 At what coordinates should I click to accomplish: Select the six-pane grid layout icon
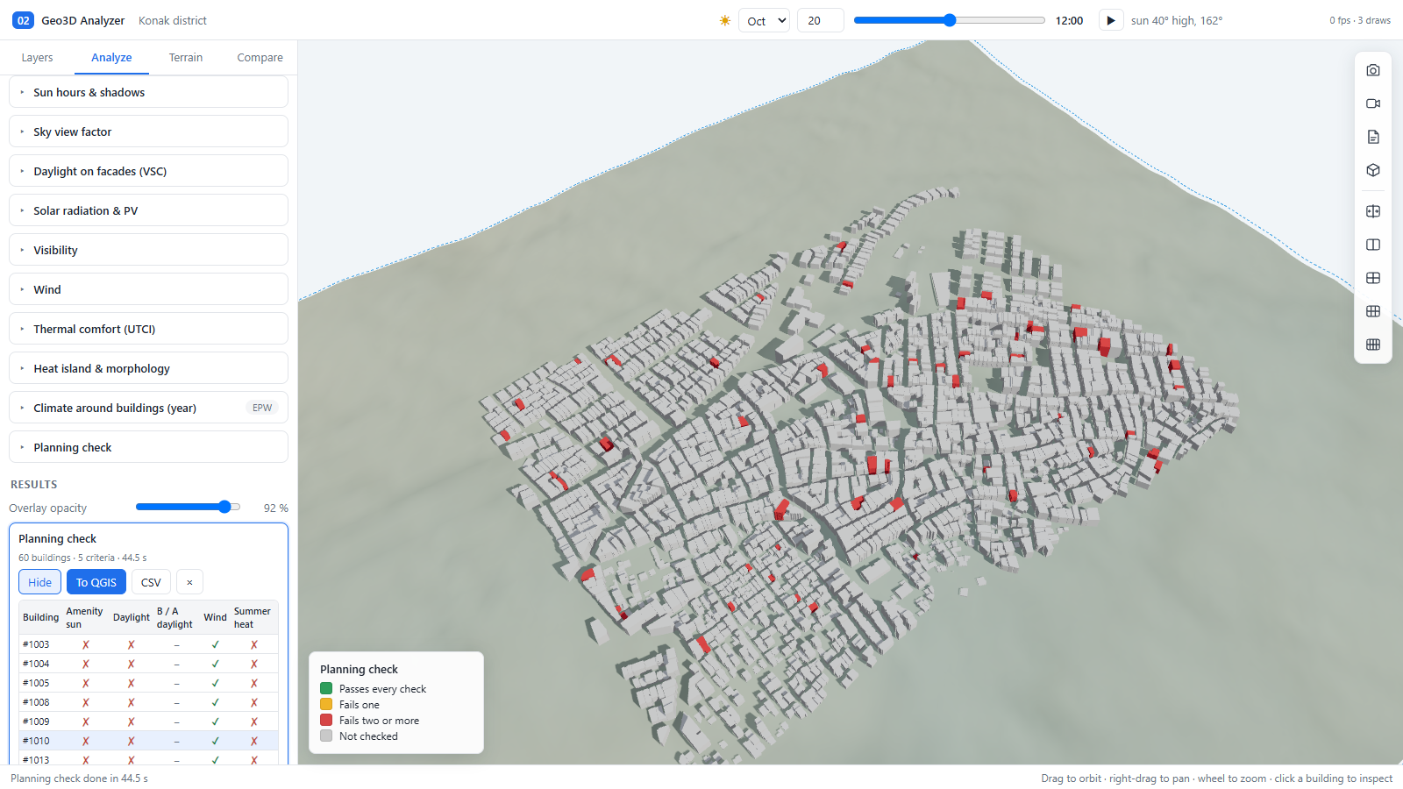point(1373,311)
